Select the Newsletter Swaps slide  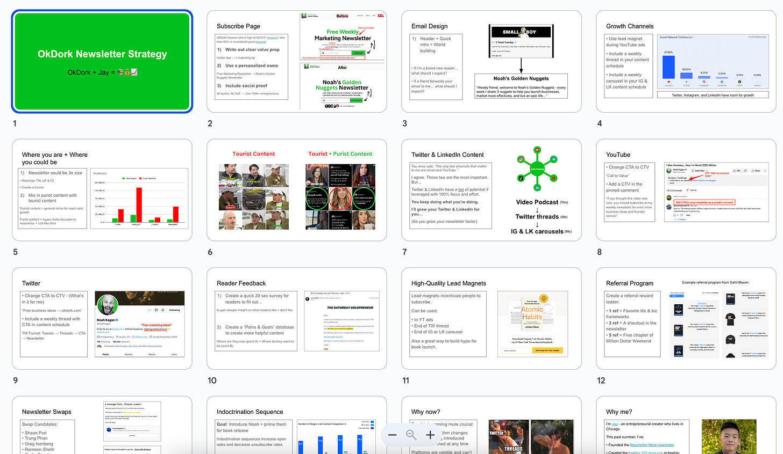click(x=102, y=426)
